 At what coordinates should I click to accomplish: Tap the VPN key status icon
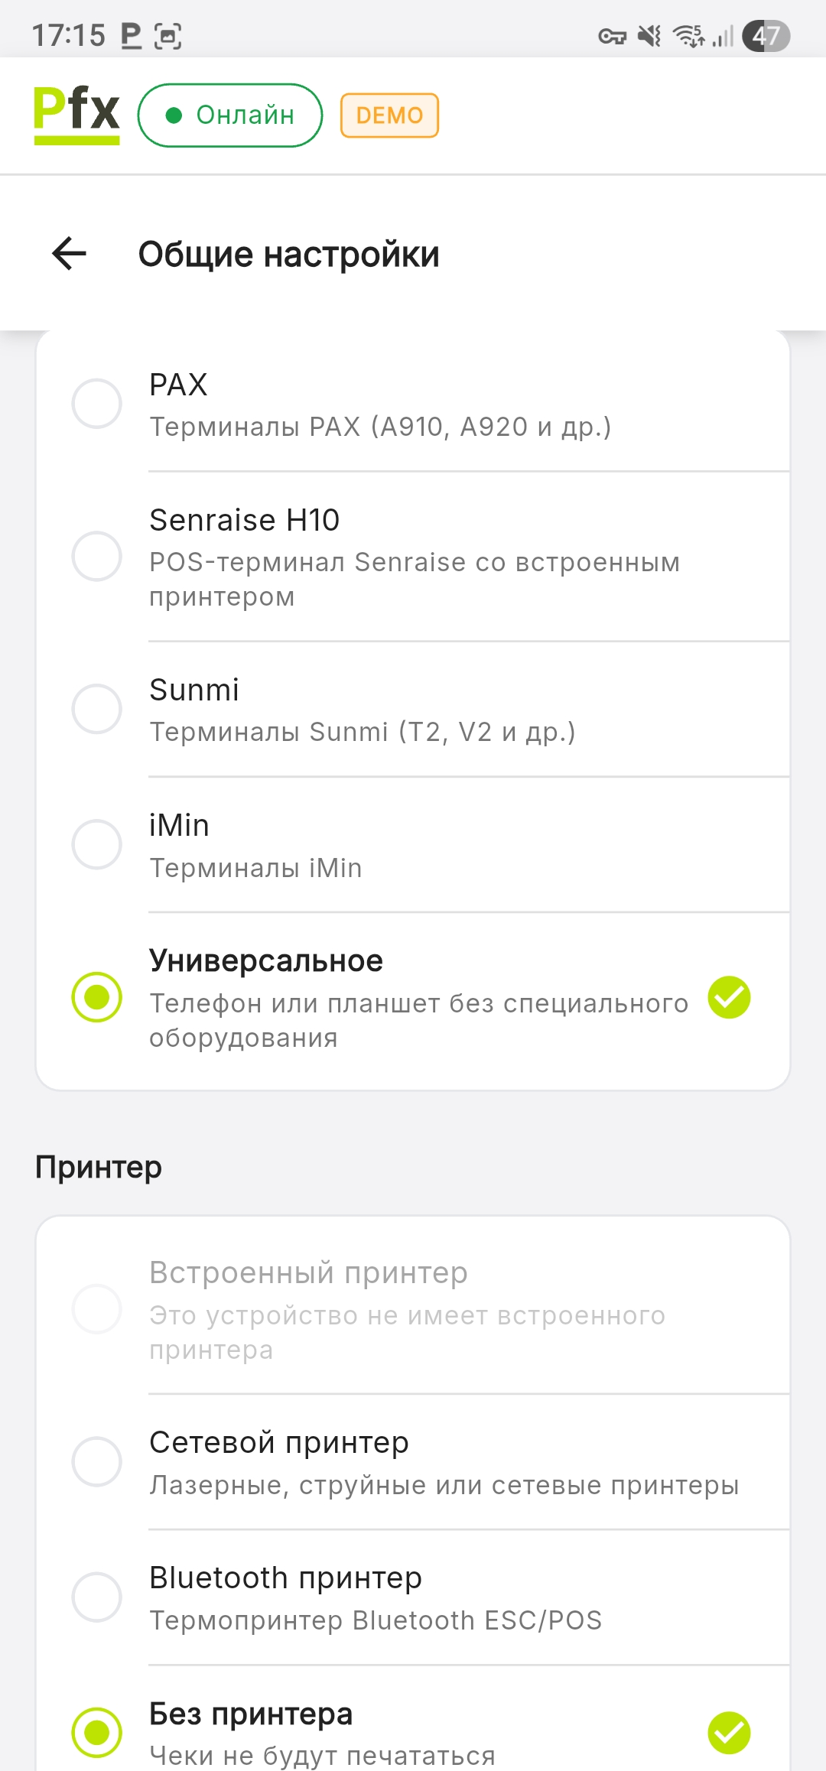612,36
